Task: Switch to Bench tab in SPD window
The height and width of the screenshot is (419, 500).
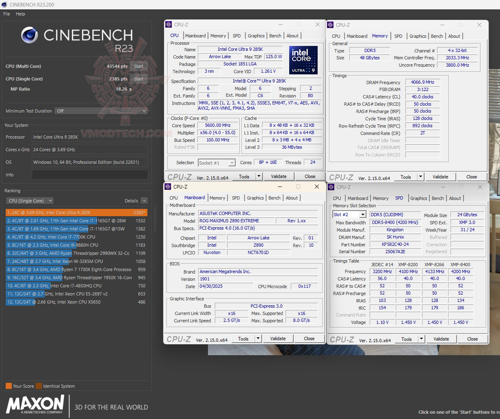Action: coord(437,198)
